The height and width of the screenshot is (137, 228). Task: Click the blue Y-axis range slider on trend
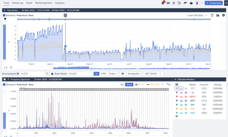tap(4, 42)
